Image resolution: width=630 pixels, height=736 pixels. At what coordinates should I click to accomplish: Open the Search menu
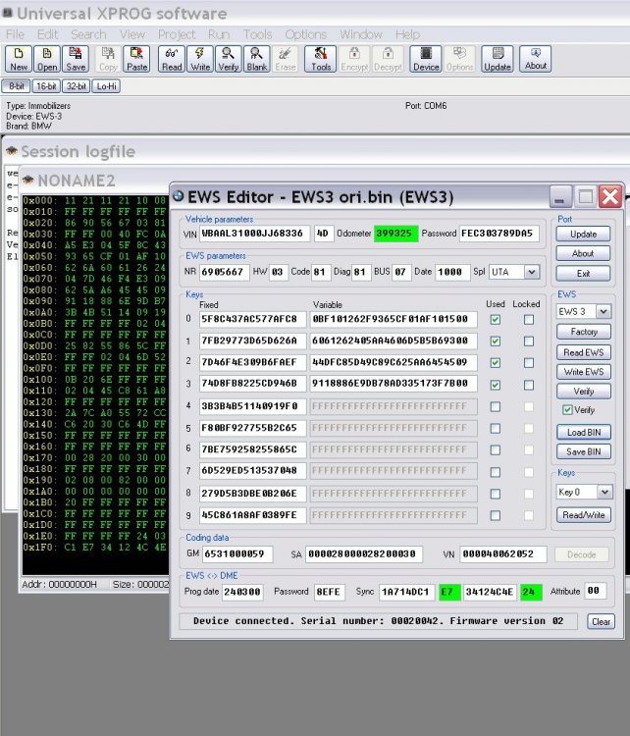pyautogui.click(x=88, y=34)
